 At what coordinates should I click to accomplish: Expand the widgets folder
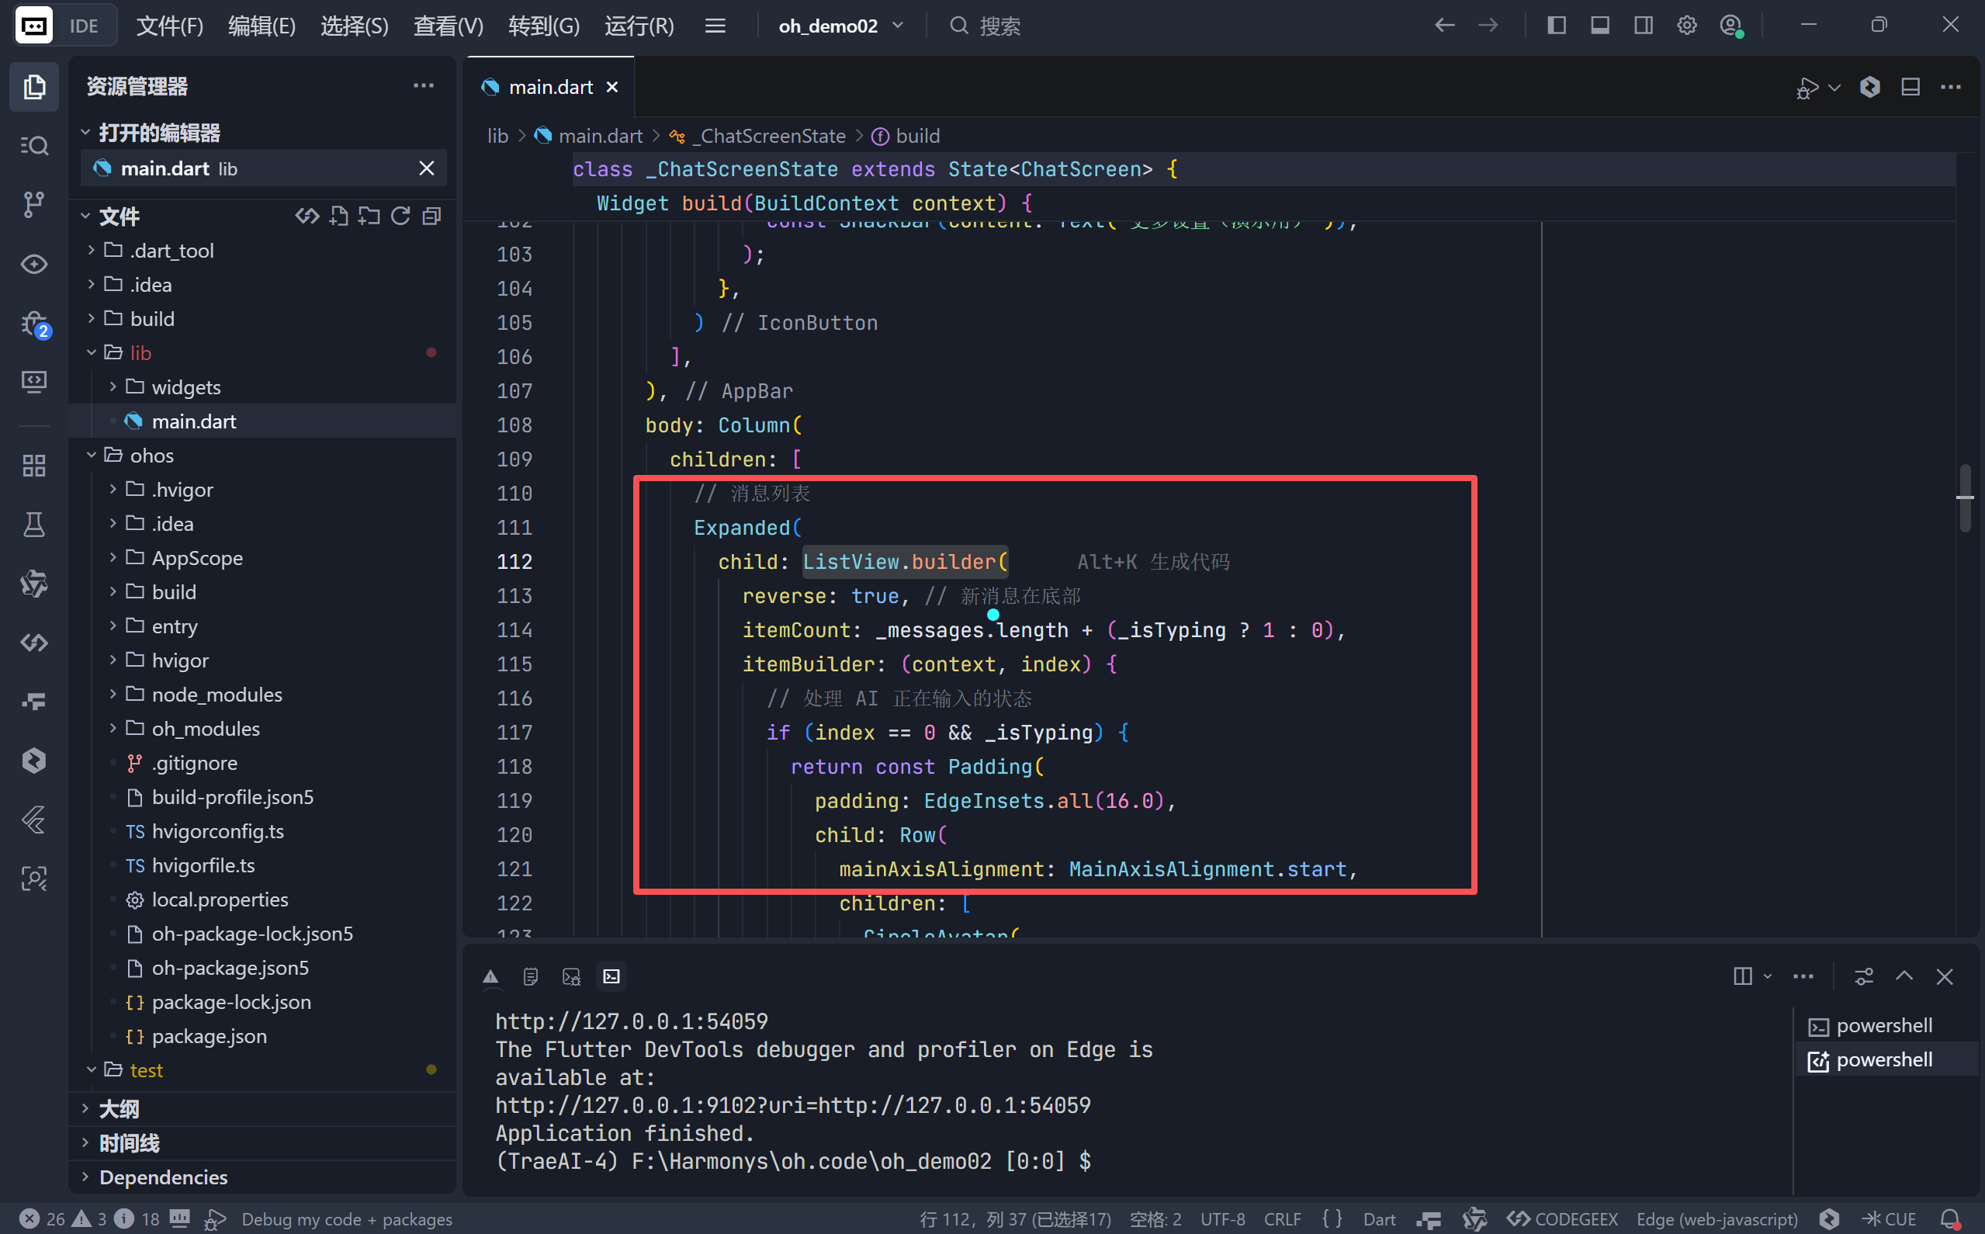click(x=185, y=386)
